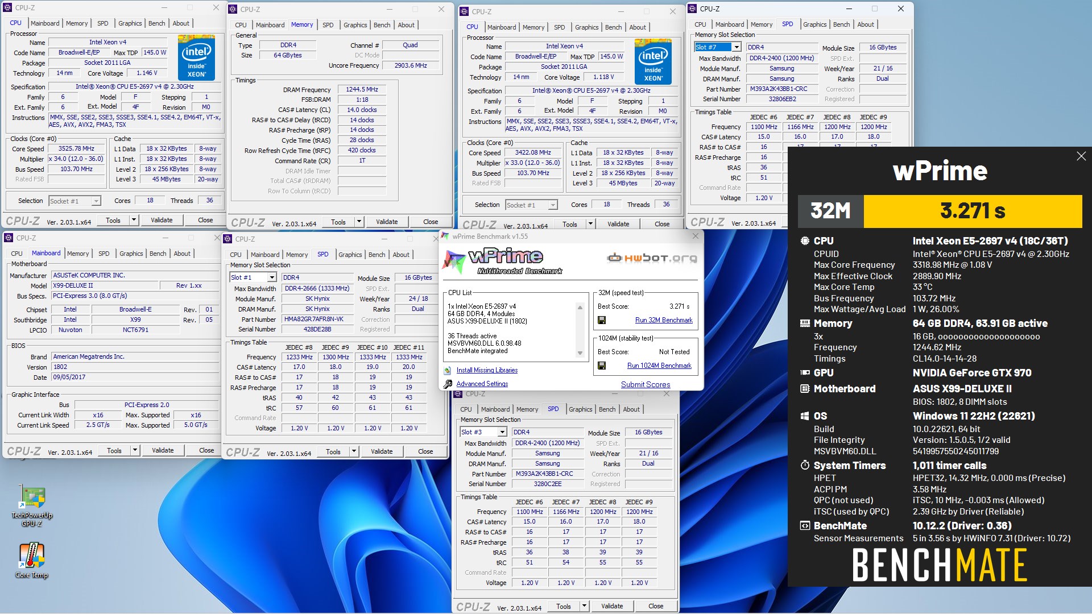
Task: Click the BIOS Date value 09/05/2017
Action: (135, 377)
